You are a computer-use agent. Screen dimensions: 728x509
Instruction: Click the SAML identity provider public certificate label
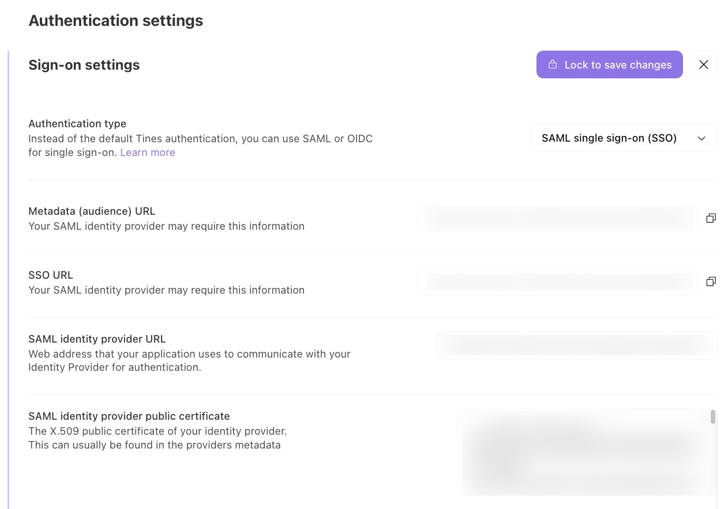click(x=129, y=416)
